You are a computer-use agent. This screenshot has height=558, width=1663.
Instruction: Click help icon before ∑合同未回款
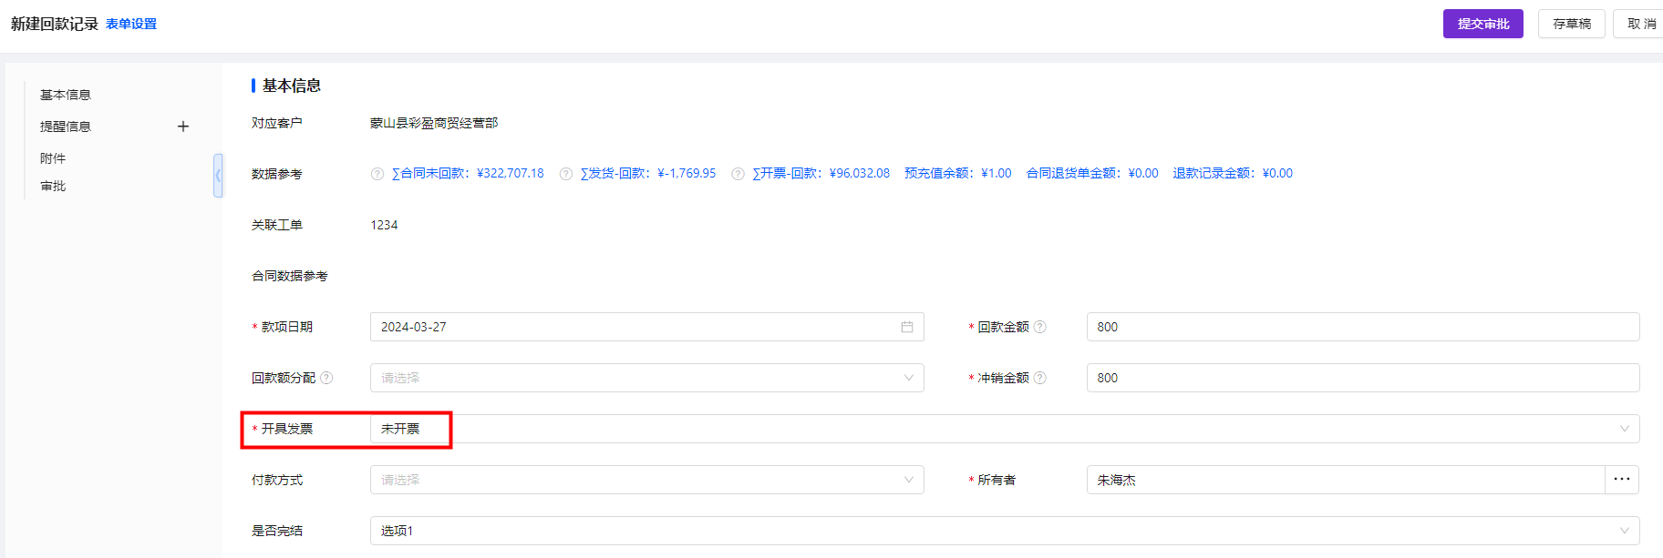click(x=377, y=174)
